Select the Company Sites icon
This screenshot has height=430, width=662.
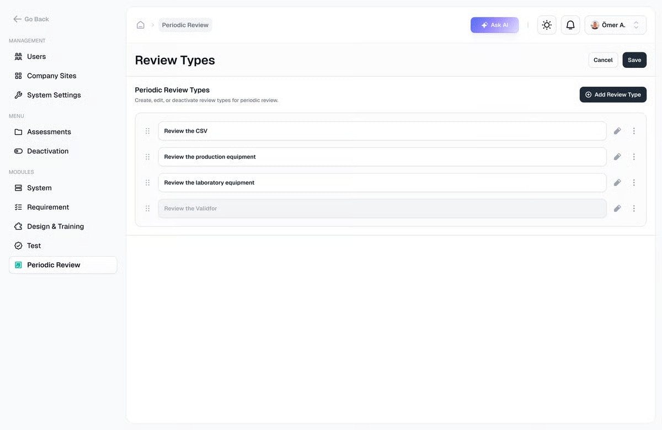18,76
